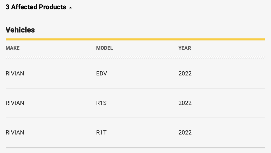Viewport: 271px width, 153px height.
Task: Select the Vehicles heading
Action: 20,30
